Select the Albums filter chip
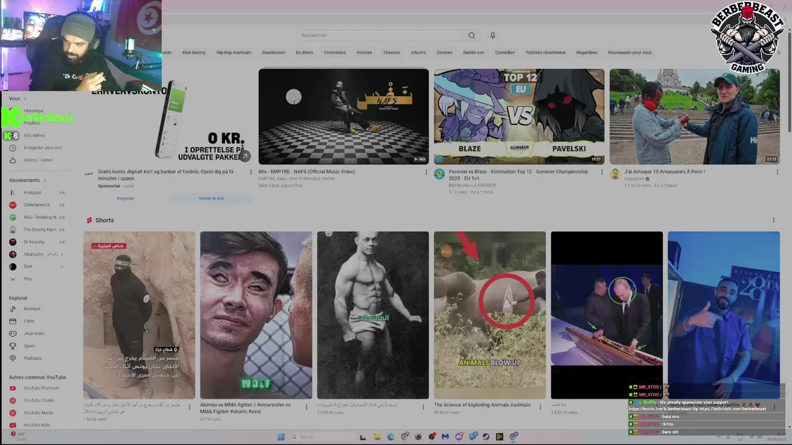Viewport: 792px width, 445px height. tap(418, 53)
